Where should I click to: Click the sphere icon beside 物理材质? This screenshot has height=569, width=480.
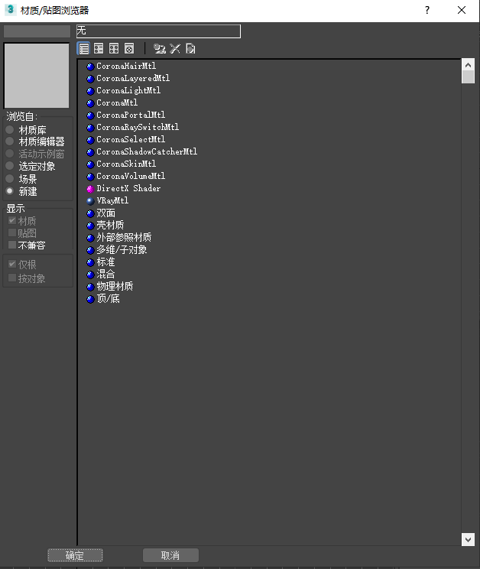pyautogui.click(x=91, y=287)
